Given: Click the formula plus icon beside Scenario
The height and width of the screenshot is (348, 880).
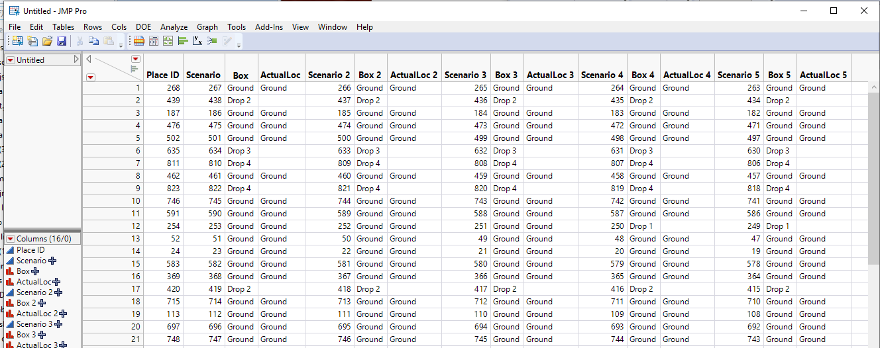Looking at the screenshot, I should (x=52, y=261).
